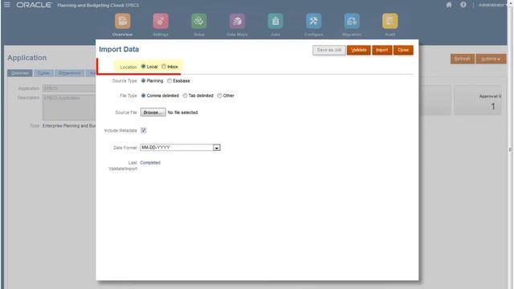Image resolution: width=514 pixels, height=289 pixels.
Task: Switch to Overview tab in Application
Action: point(19,73)
